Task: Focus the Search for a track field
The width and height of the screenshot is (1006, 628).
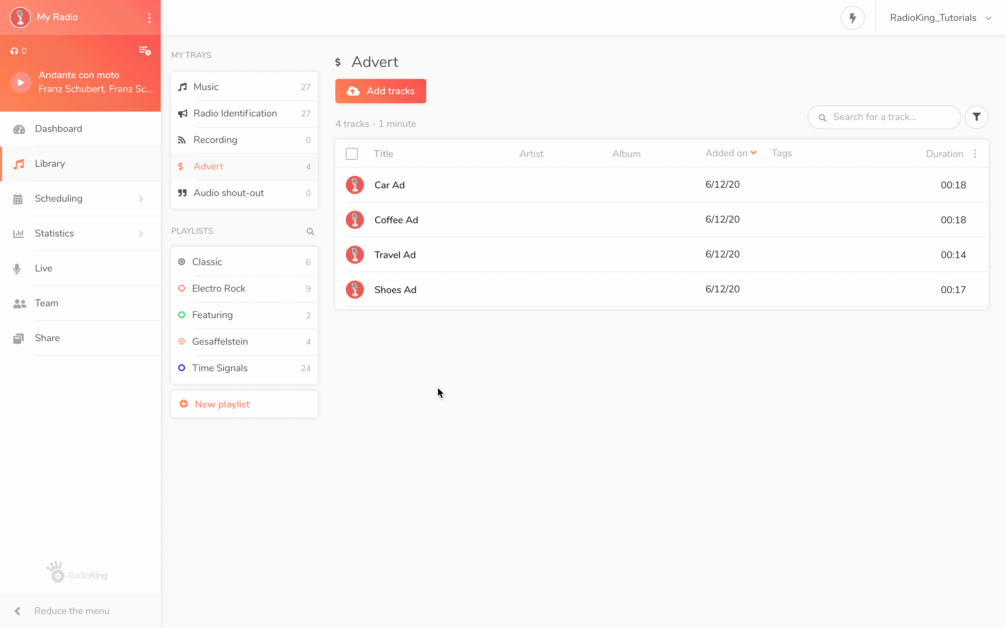Action: tap(884, 117)
